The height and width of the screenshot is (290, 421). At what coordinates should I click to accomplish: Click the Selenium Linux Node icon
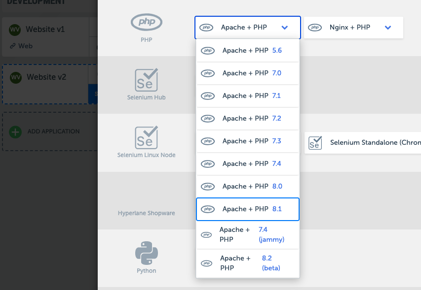pyautogui.click(x=146, y=137)
